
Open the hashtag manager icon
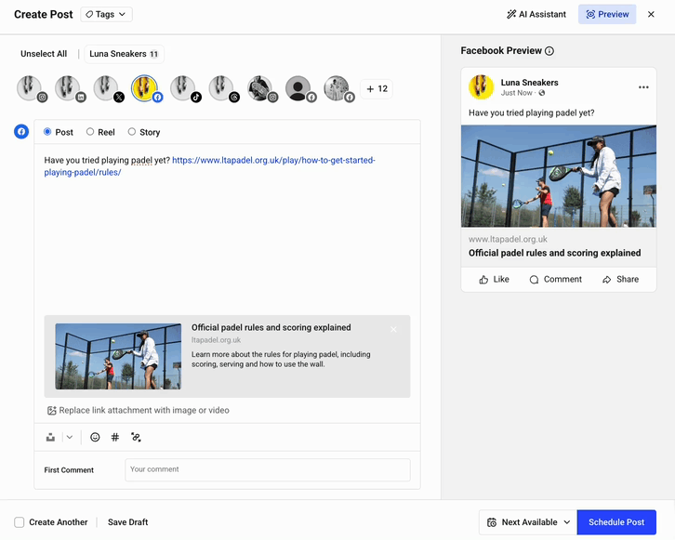(x=115, y=437)
